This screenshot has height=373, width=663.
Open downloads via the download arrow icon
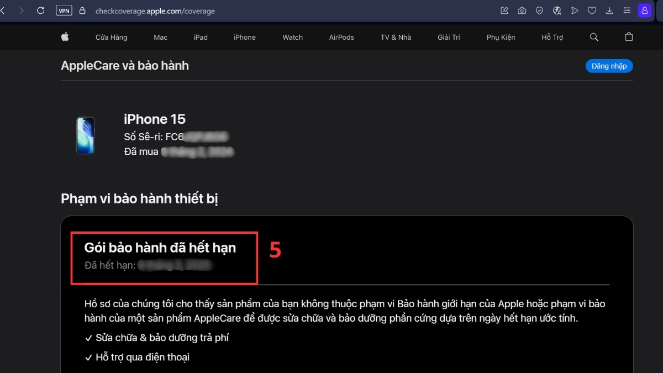click(x=609, y=10)
